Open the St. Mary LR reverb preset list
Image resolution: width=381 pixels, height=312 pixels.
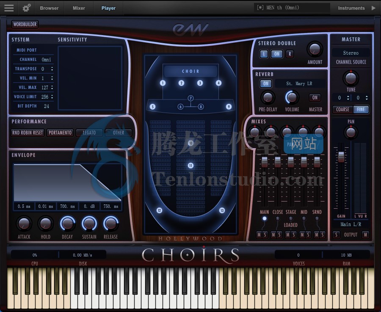tap(299, 83)
